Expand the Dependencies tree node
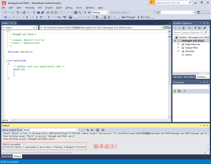 click(x=178, y=44)
